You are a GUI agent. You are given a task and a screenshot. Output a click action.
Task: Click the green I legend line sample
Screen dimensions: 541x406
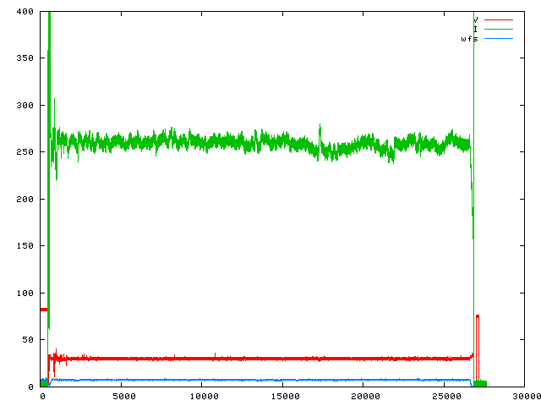pyautogui.click(x=498, y=29)
